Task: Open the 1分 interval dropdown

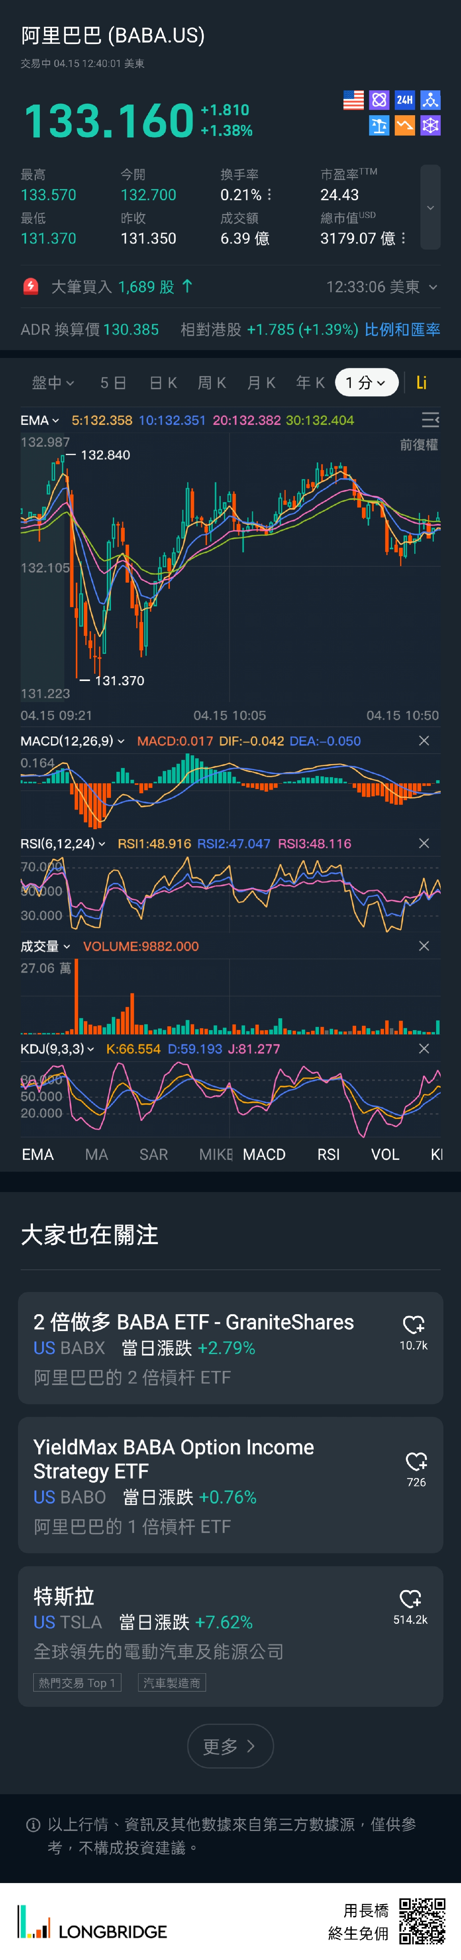Action: 366,383
